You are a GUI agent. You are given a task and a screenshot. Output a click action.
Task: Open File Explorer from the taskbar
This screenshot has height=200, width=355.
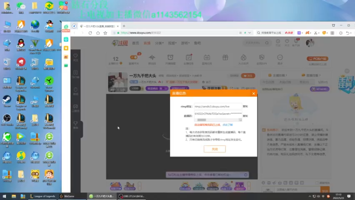point(14,196)
